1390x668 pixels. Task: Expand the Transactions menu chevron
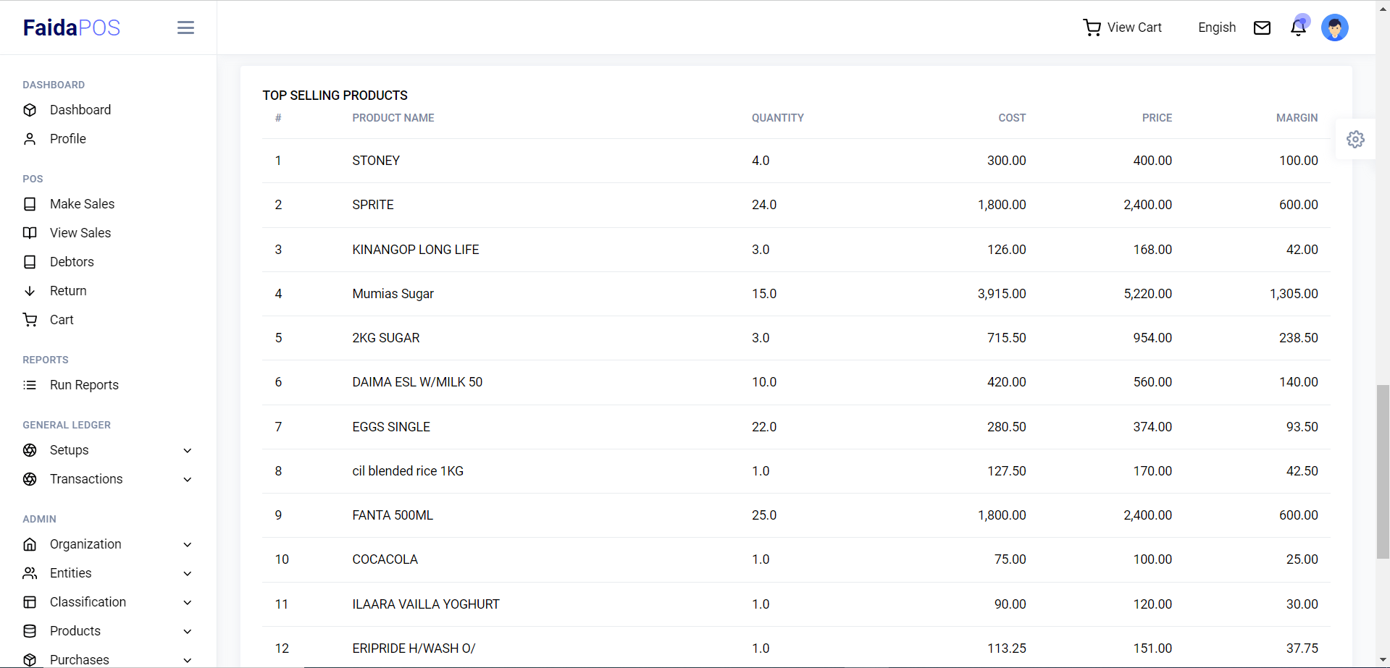point(187,479)
